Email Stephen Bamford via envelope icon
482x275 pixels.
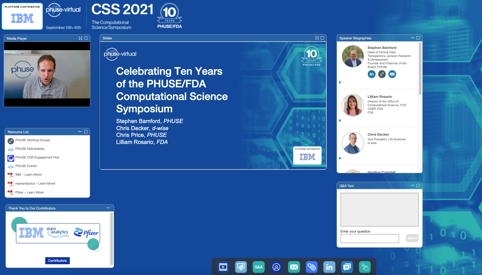point(392,74)
